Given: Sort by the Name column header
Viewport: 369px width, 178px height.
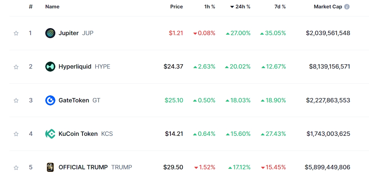Looking at the screenshot, I should point(52,7).
